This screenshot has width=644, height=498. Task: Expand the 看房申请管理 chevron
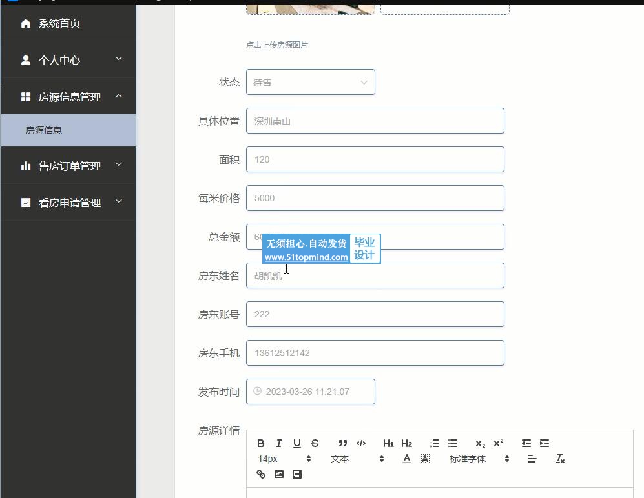coord(119,201)
